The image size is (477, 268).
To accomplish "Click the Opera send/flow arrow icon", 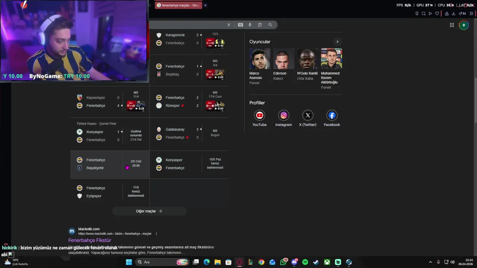I will click(x=430, y=13).
